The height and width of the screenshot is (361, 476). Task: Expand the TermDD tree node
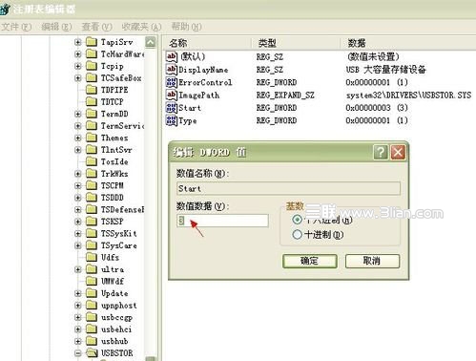pyautogui.click(x=78, y=114)
